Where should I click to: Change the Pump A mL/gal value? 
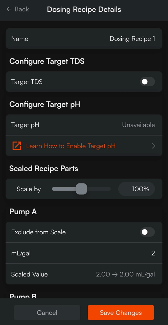pyautogui.click(x=153, y=253)
